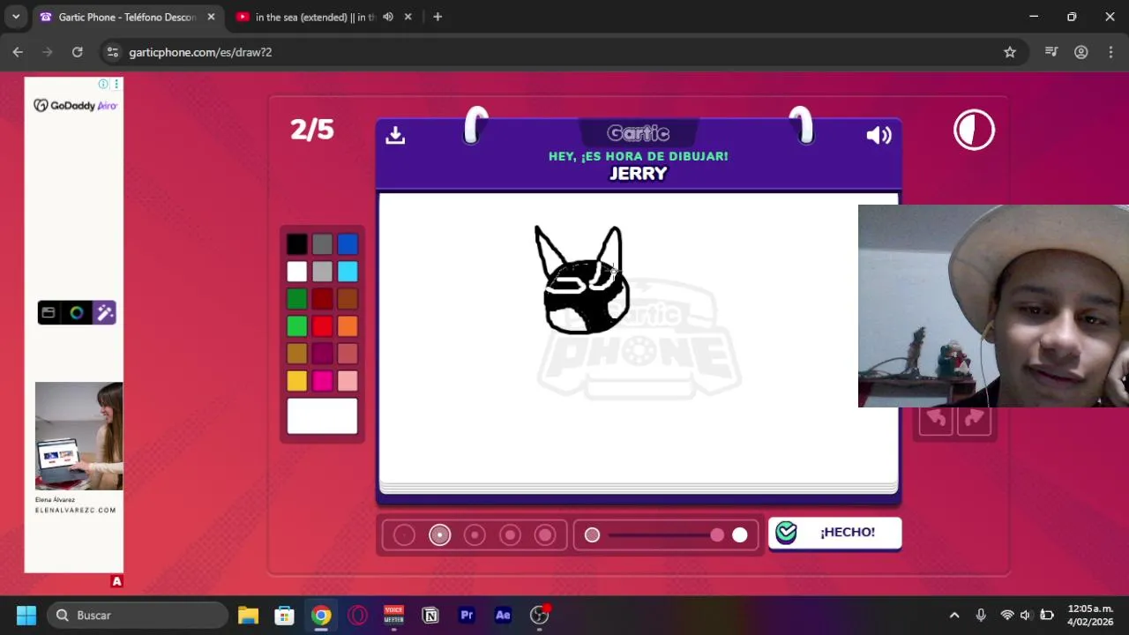Pick the cyan color swatch
Image resolution: width=1129 pixels, height=635 pixels.
tap(348, 272)
